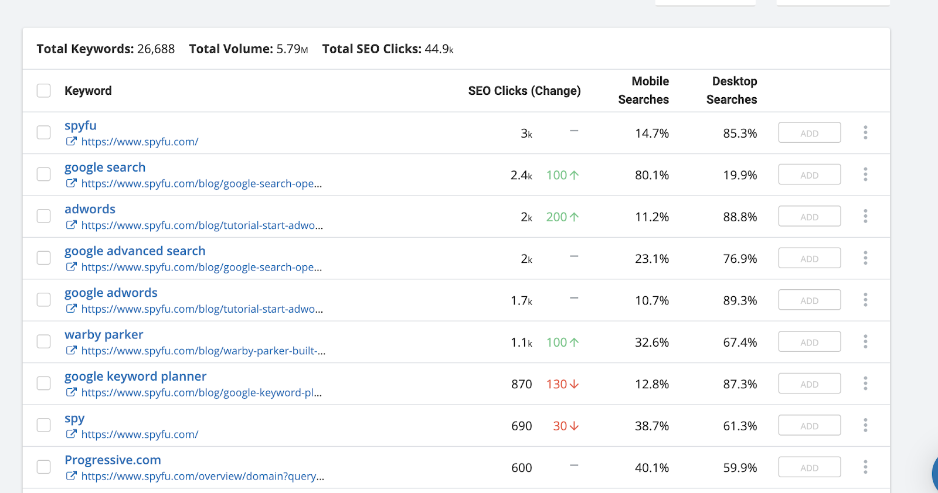Click Total Keywords: 26,688 summary
Image resolution: width=938 pixels, height=493 pixels.
coord(106,49)
